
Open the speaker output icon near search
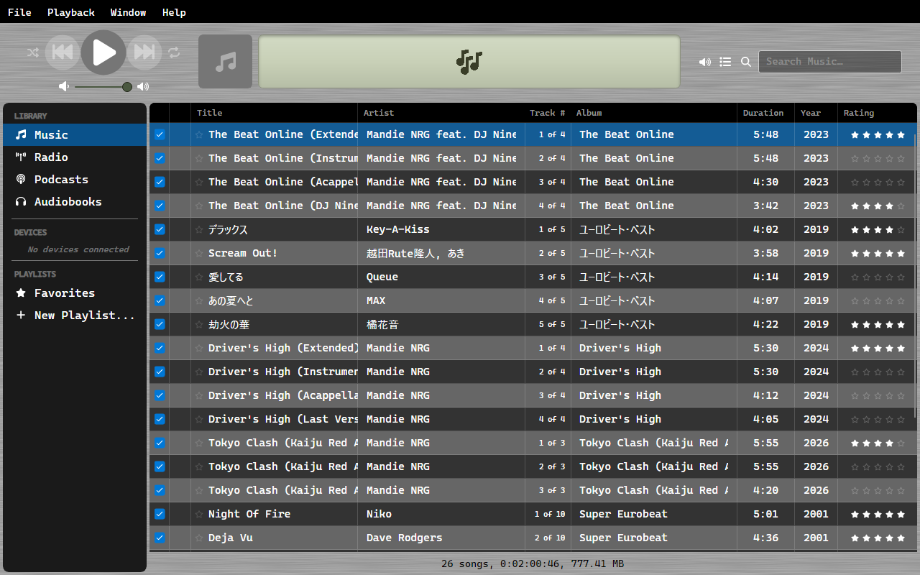[x=704, y=62]
